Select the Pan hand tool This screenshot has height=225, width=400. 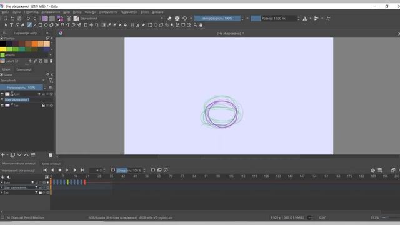pos(201,25)
